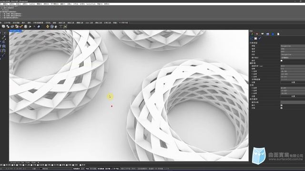Click the seventh toolbar icon beside the wheel
305x171 pixels.
(x=30, y=27)
